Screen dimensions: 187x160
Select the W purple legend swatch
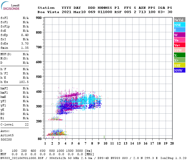(180, 35)
